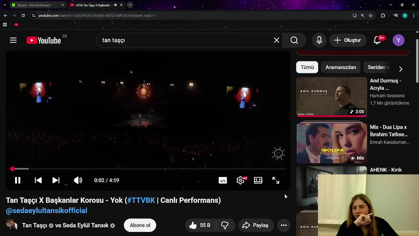Select the Aramanızdan filter chip
The width and height of the screenshot is (419, 236).
(x=341, y=67)
